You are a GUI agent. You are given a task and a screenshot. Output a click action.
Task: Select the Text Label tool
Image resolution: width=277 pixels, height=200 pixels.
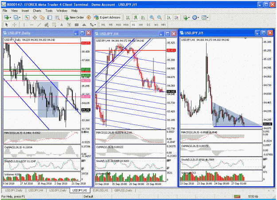69,25
